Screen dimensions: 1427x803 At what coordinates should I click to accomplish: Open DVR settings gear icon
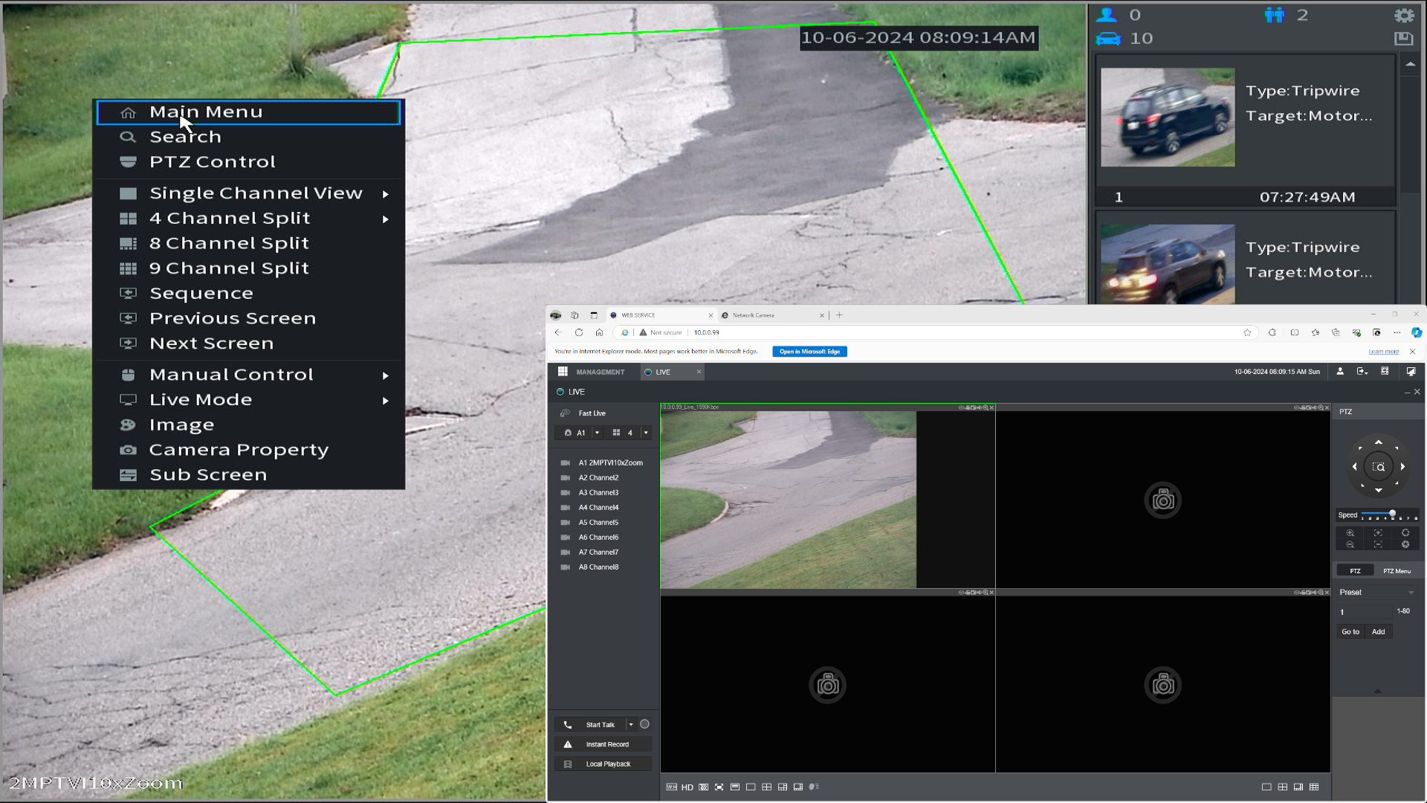(1403, 16)
